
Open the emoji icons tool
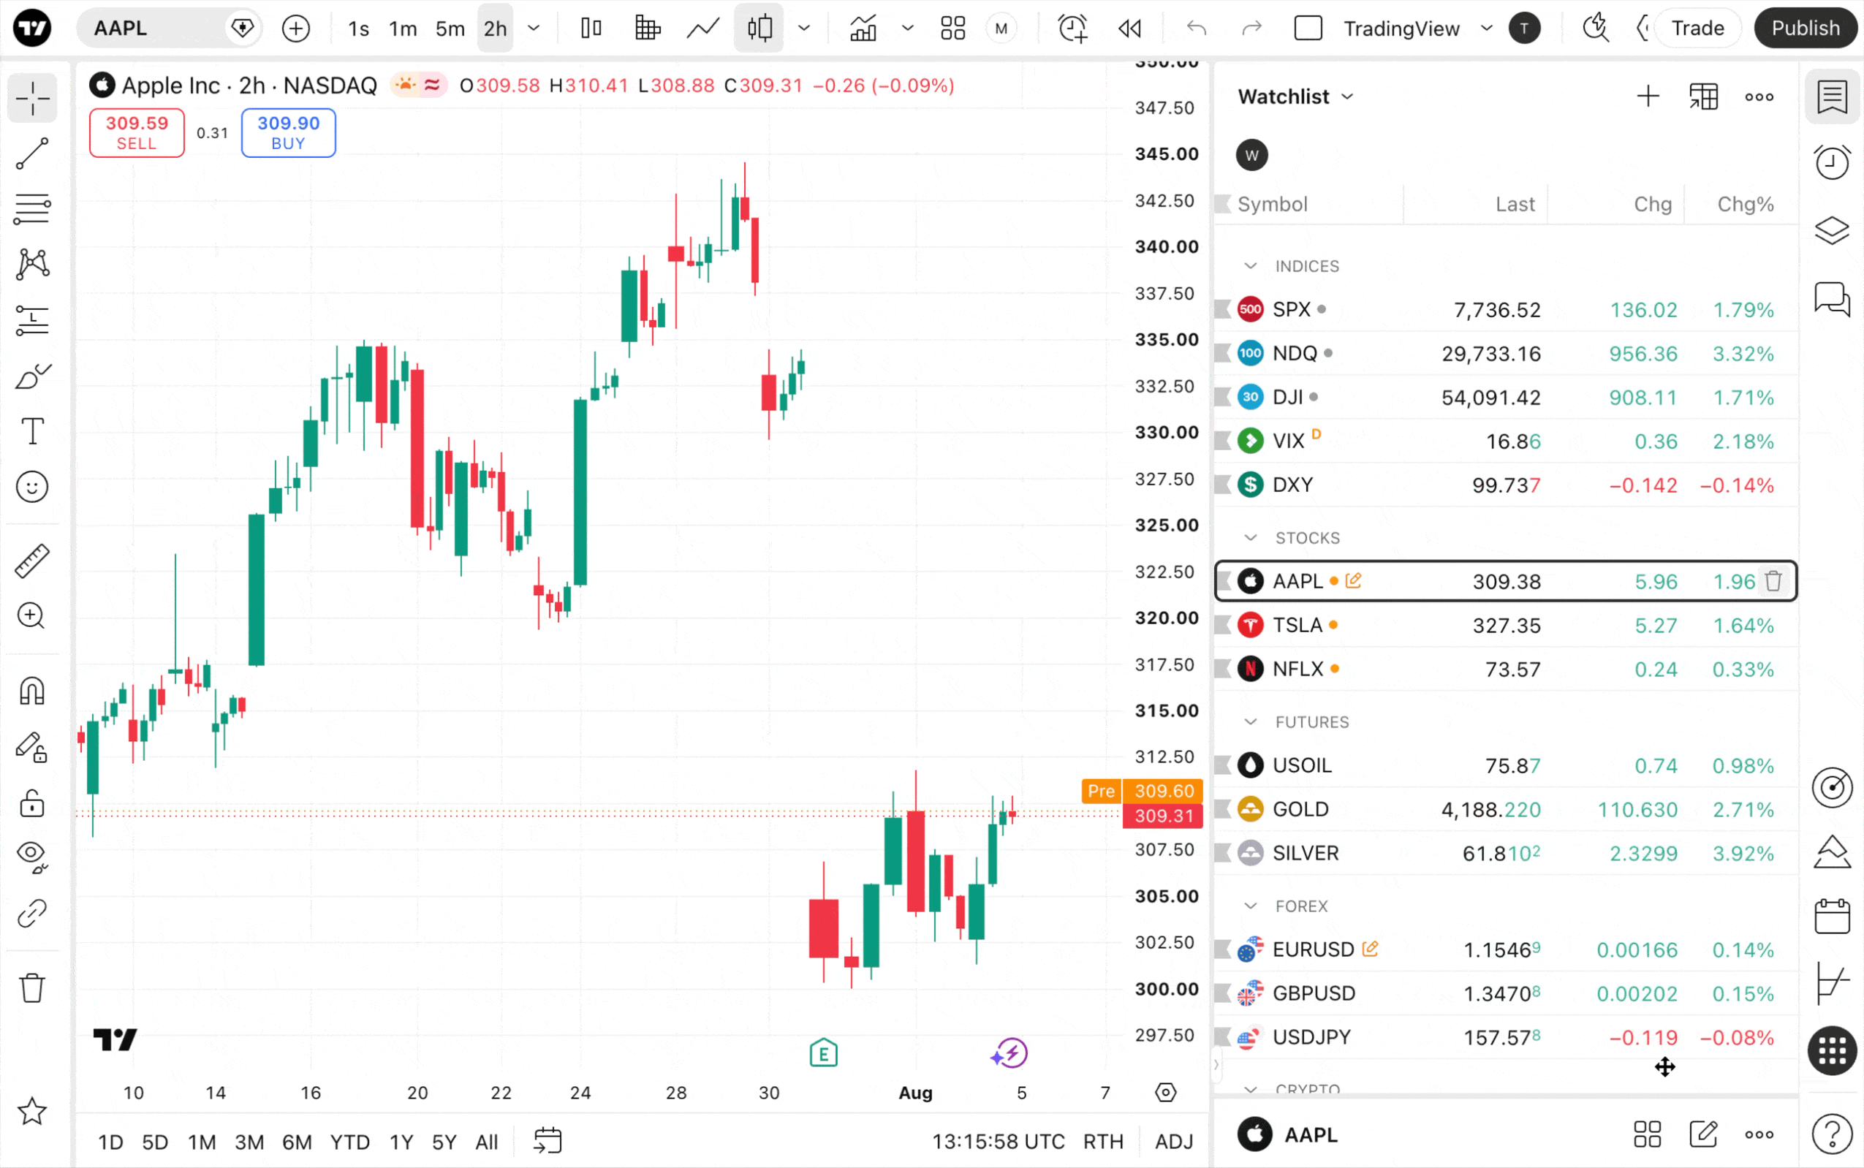32,488
